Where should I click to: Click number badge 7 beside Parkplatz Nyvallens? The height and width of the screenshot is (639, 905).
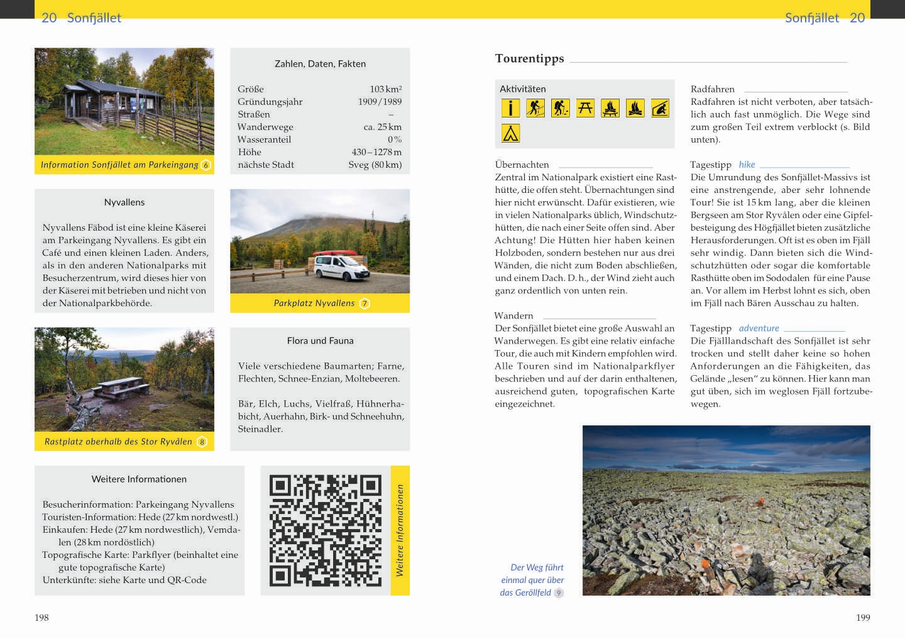365,303
